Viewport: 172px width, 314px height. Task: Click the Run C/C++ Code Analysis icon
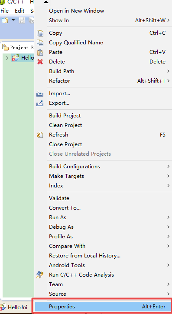tap(40, 275)
